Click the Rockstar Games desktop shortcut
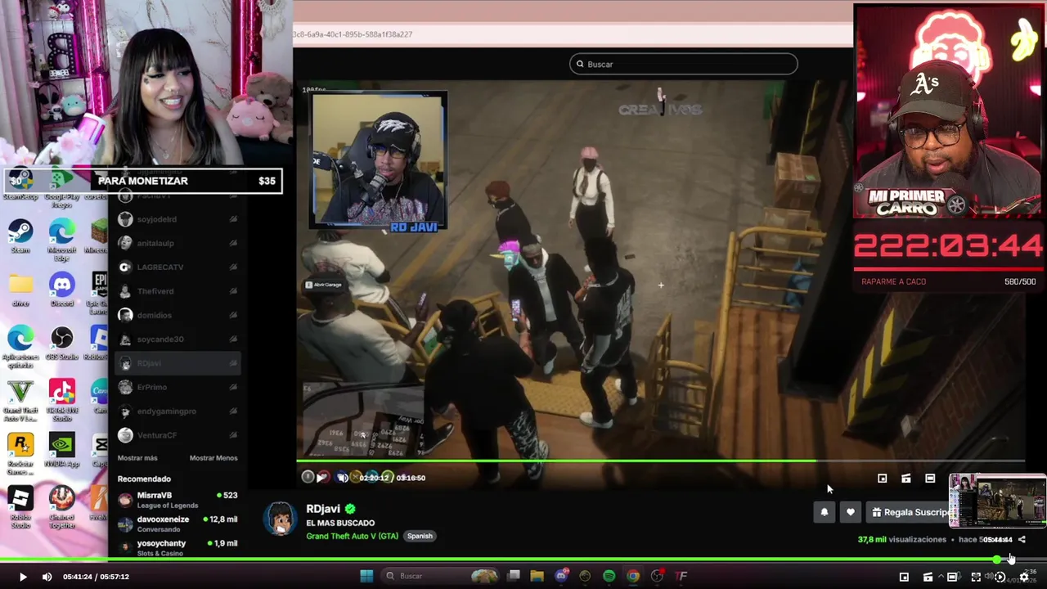 (20, 454)
